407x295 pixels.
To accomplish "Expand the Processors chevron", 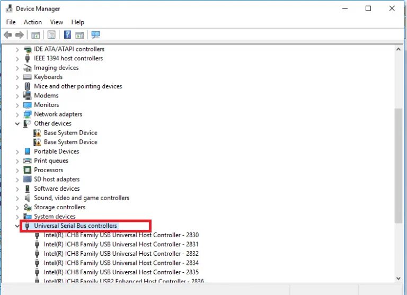I will coord(17,170).
